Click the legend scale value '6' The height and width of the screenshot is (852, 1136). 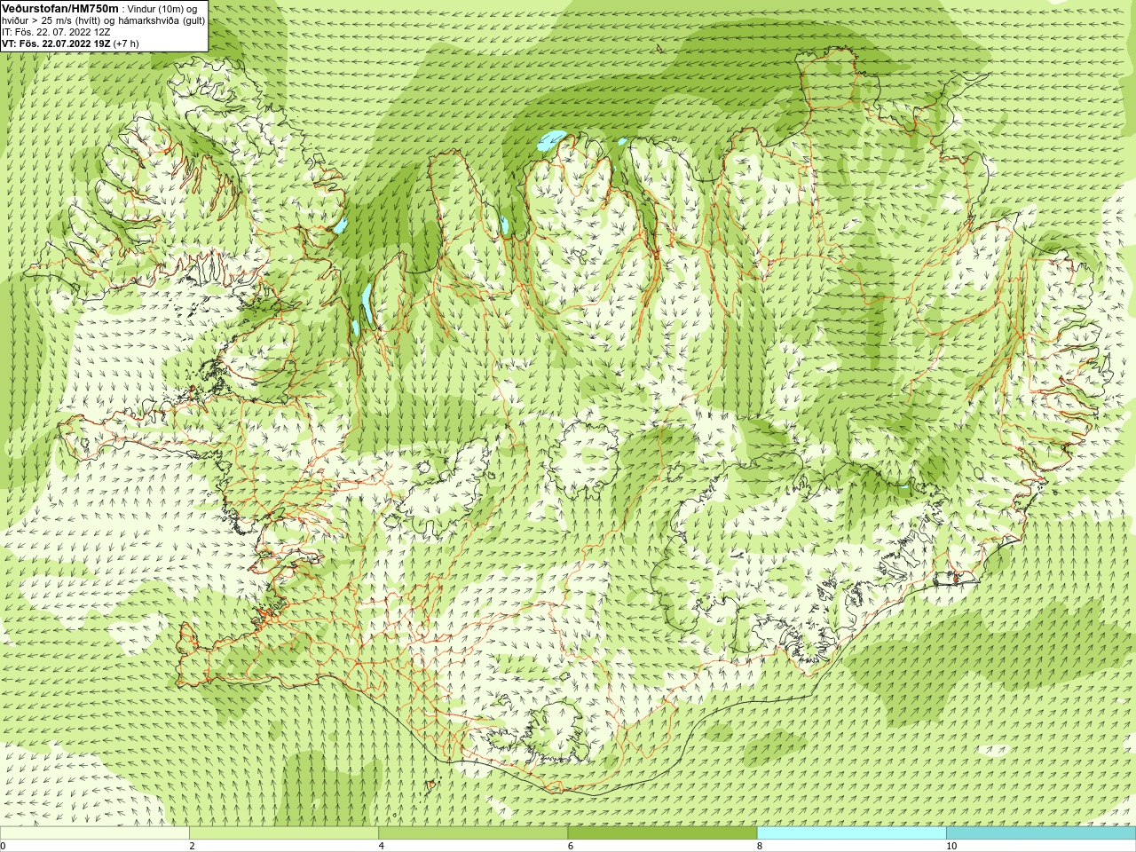571,846
